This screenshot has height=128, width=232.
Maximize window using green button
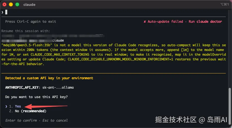(x=17, y=4)
